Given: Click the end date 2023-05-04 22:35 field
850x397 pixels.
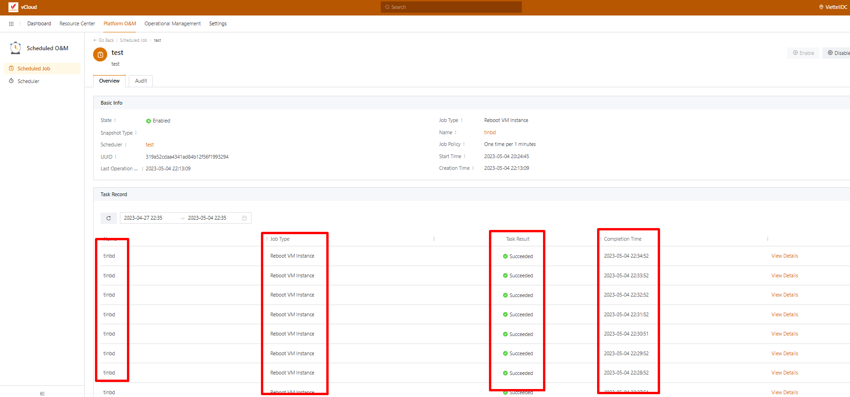Looking at the screenshot, I should pos(207,218).
